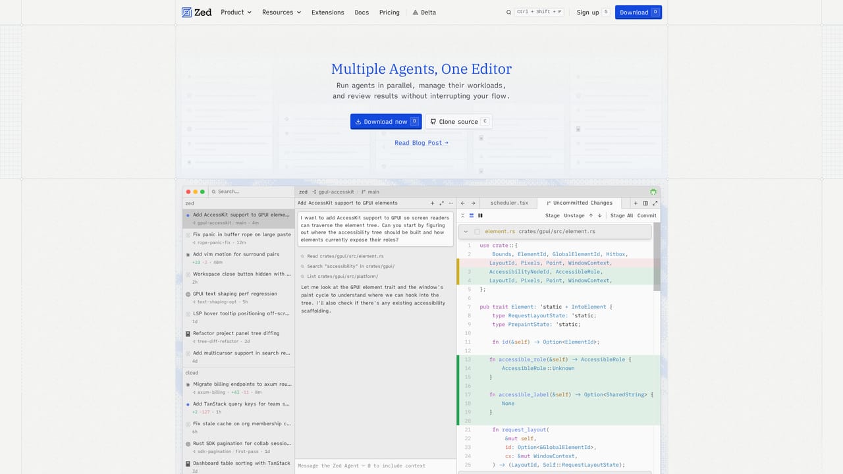The width and height of the screenshot is (843, 474).
Task: Click the search magnifier in the navbar
Action: point(508,12)
